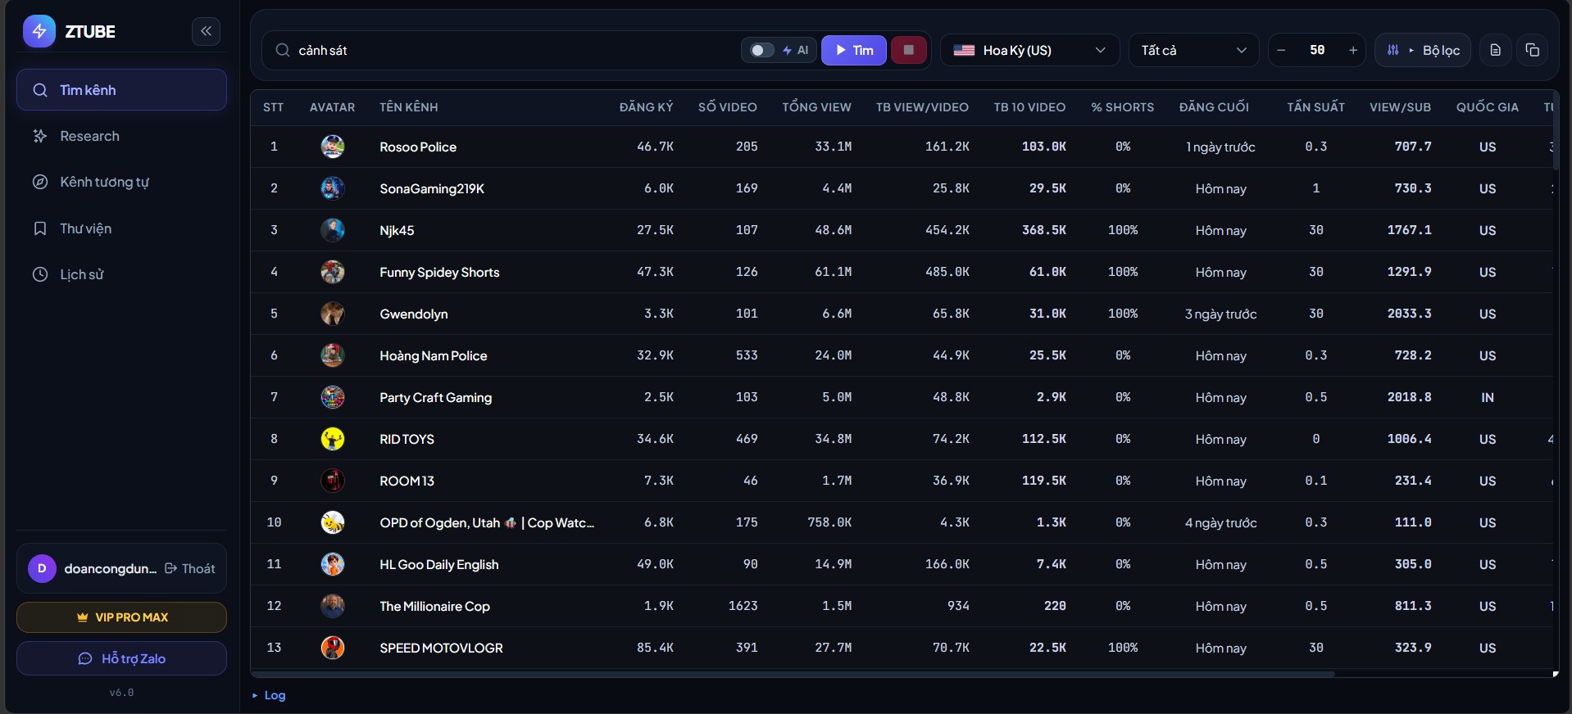Sort by TỔNG VIEW column header
This screenshot has height=714, width=1572.
coord(816,107)
